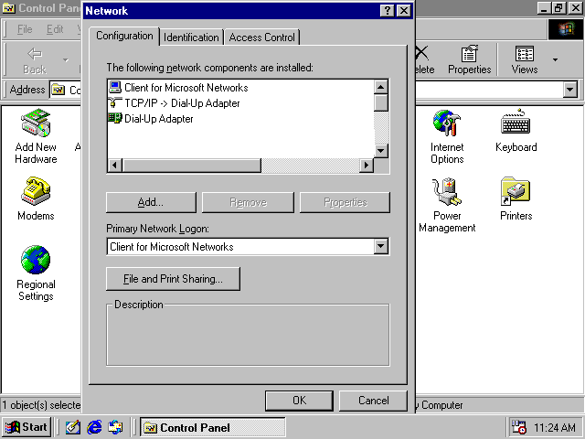Click File and Print Sharing... button
The height and width of the screenshot is (439, 585).
coord(173,279)
